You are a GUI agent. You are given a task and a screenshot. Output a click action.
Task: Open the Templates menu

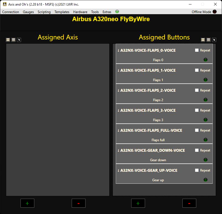click(62, 12)
